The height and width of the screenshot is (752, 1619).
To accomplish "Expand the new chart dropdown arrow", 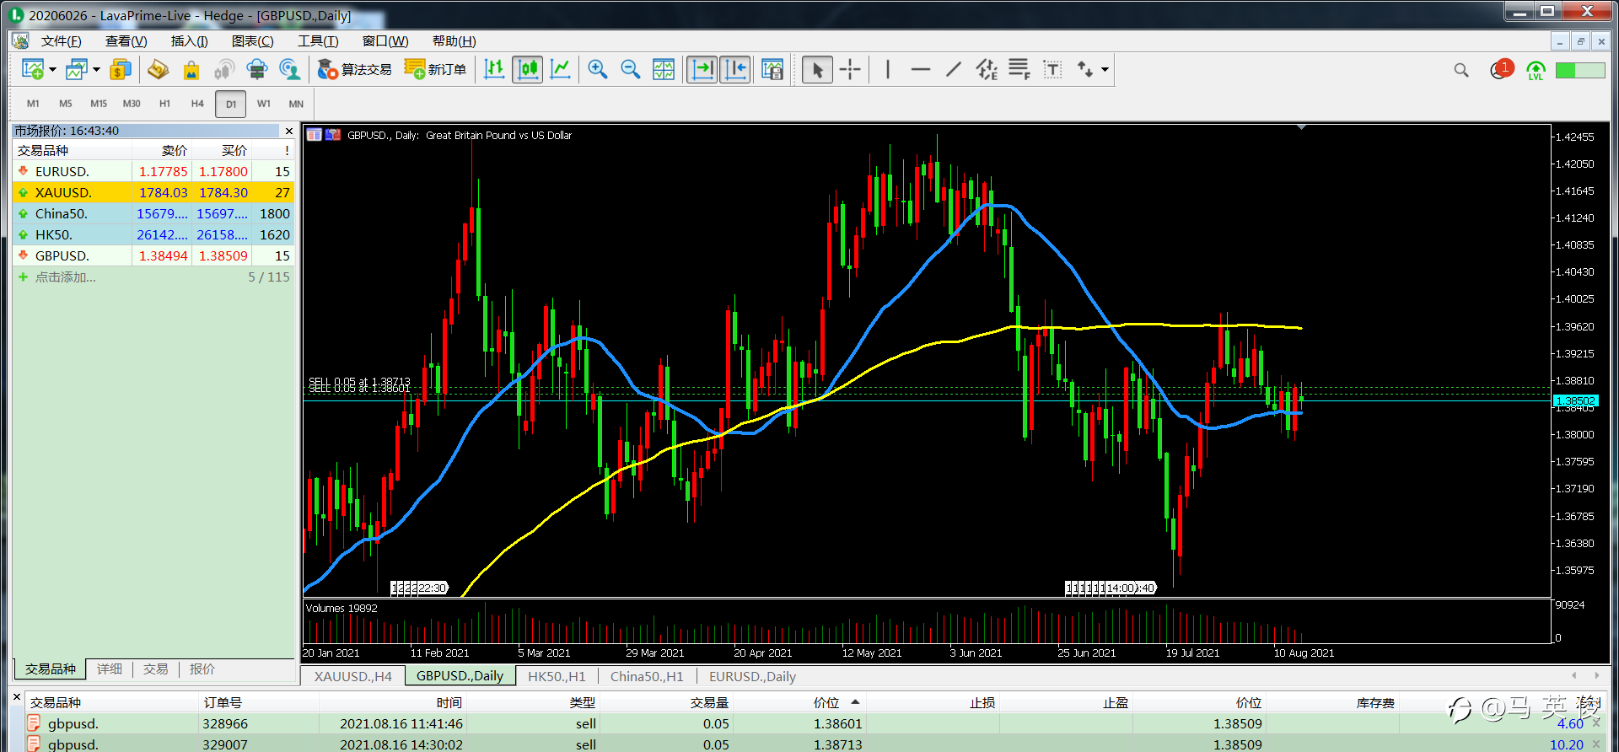I will click(x=52, y=70).
